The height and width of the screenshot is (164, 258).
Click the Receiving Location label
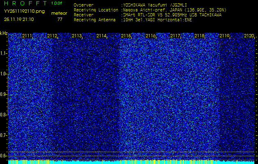point(96,10)
